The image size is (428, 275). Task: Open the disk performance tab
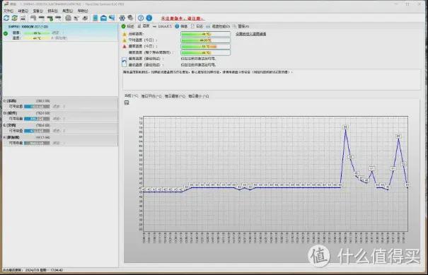point(218,26)
